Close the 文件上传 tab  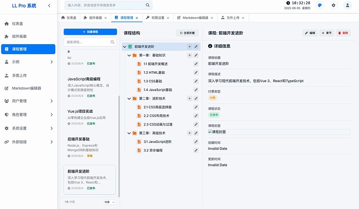pyautogui.click(x=243, y=18)
